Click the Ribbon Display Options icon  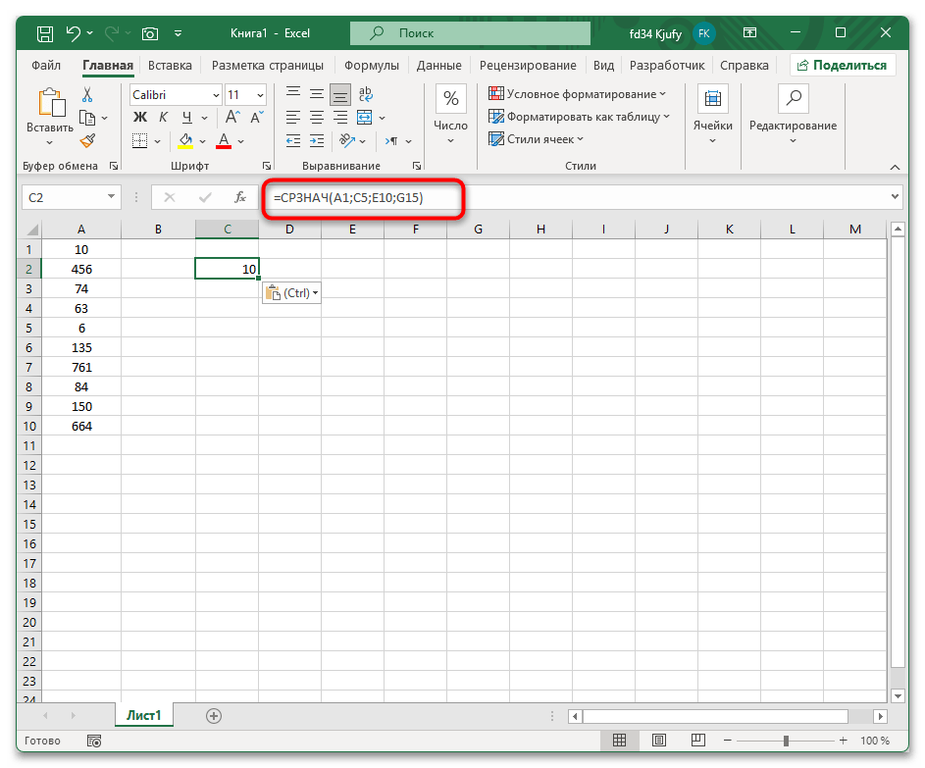click(x=749, y=33)
